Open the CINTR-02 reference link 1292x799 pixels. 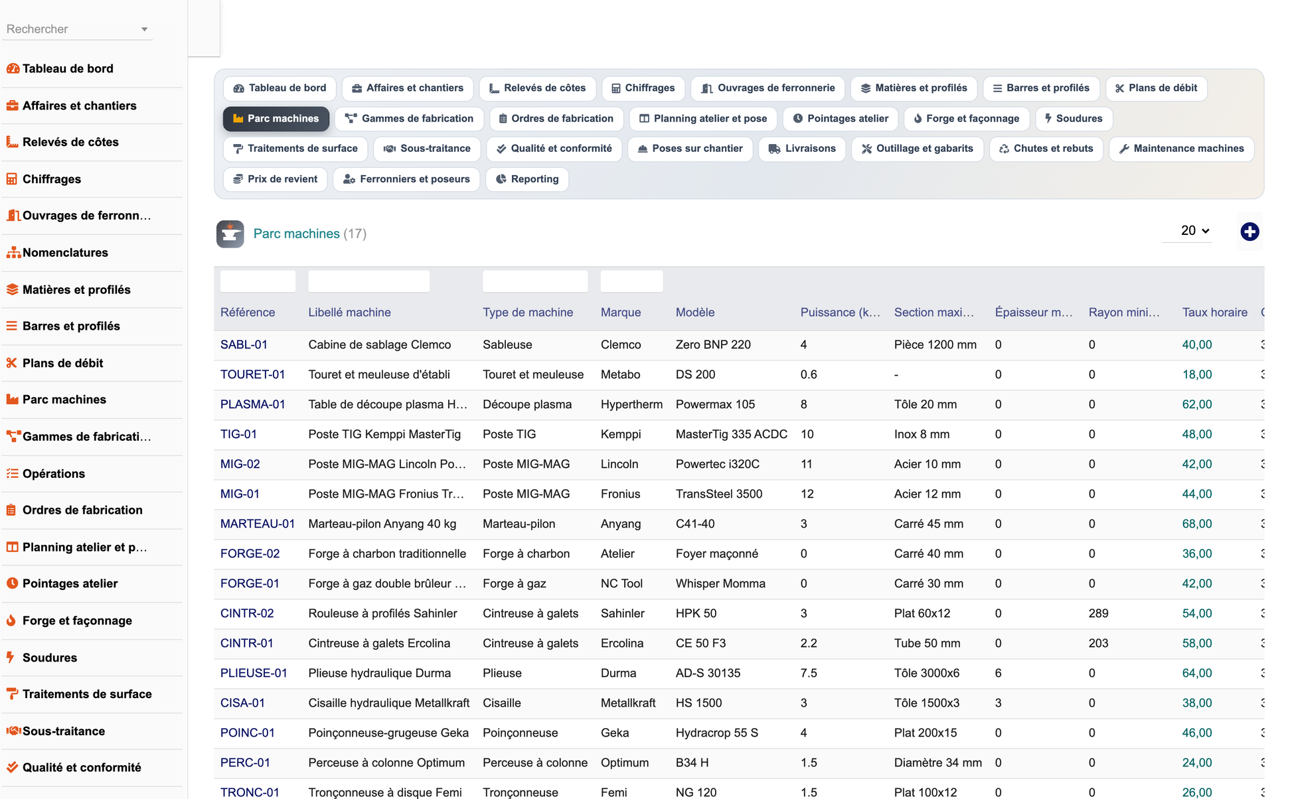tap(247, 613)
